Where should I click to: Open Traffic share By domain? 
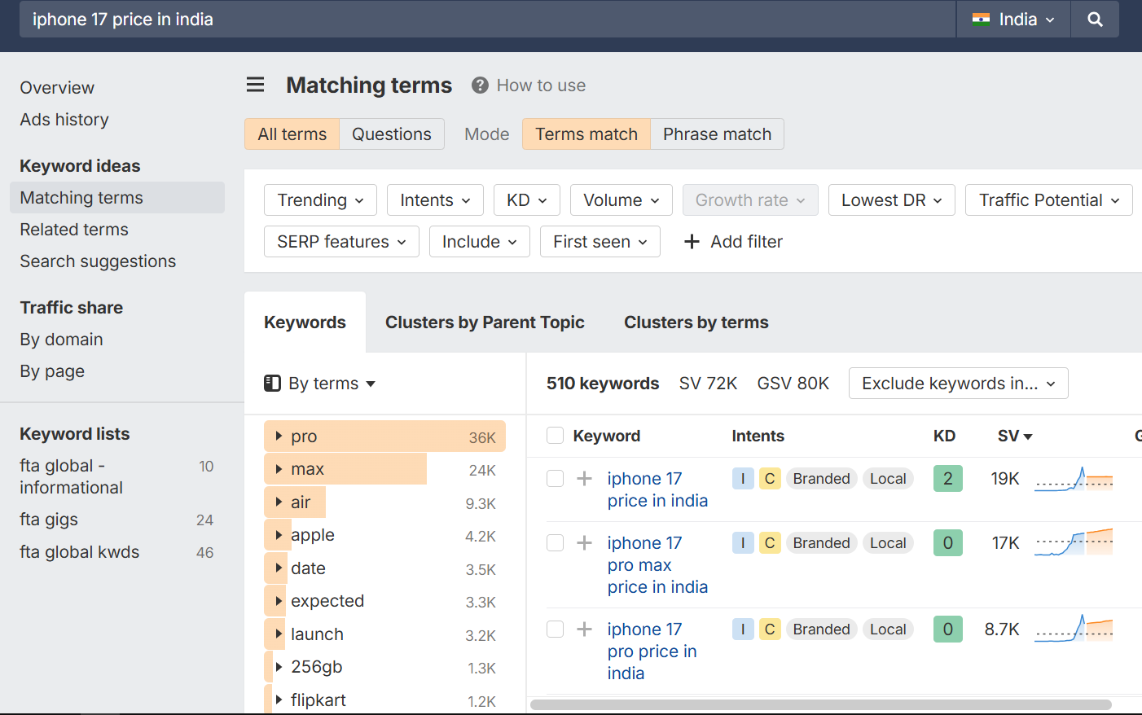pyautogui.click(x=62, y=340)
